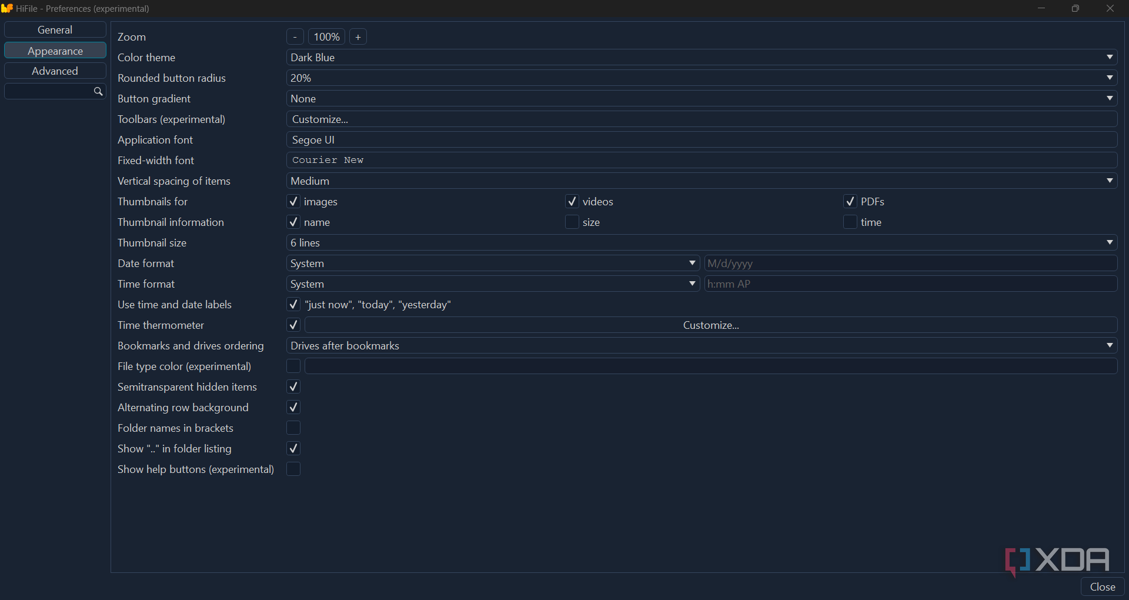
Task: Open Bookmarks and drives ordering dropdown
Action: coord(702,346)
